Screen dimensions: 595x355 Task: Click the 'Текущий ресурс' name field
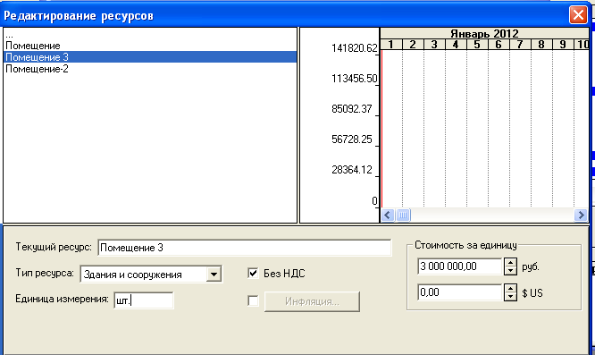(245, 248)
